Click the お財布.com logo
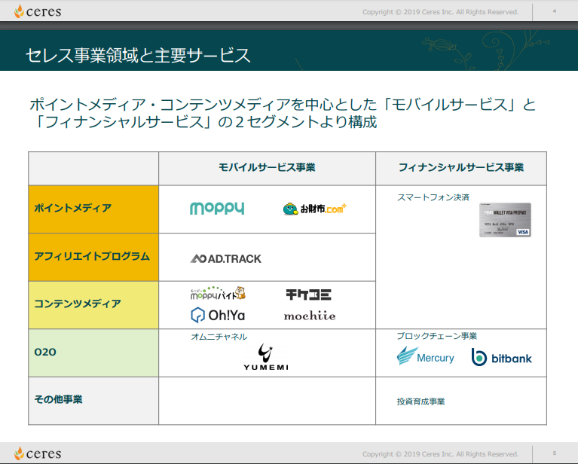Image resolution: width=578 pixels, height=464 pixels. click(x=315, y=209)
